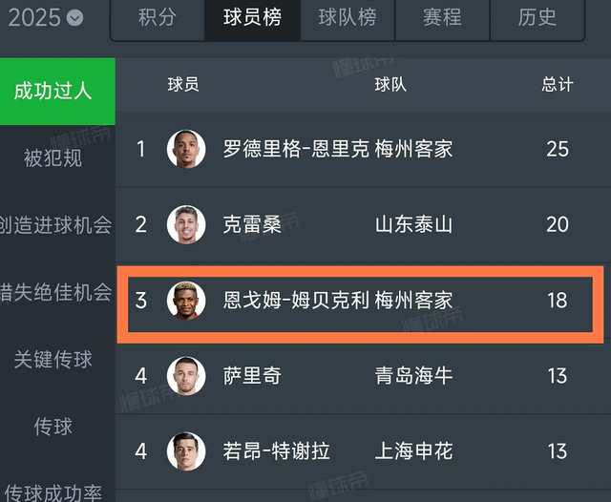Viewport: 611px width, 502px height.
Task: Pick 错失绝佳机会 in the sidebar
Action: tap(55, 292)
